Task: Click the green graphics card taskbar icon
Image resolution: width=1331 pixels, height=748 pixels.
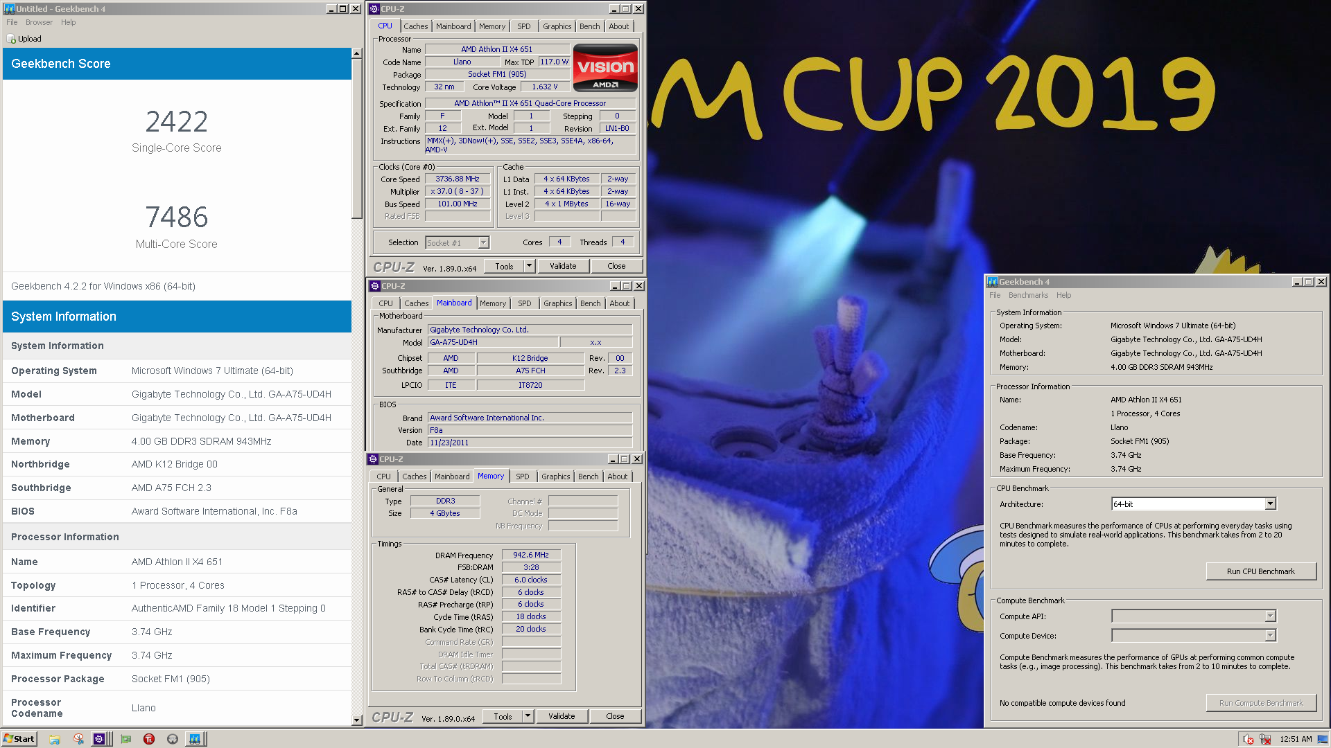Action: pos(125,739)
